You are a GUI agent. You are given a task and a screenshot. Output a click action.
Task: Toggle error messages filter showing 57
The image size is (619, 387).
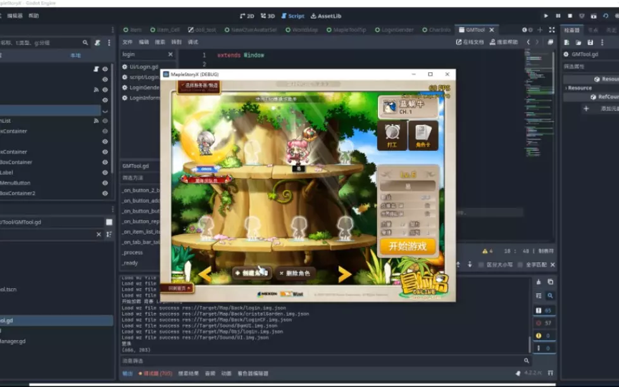click(x=544, y=323)
